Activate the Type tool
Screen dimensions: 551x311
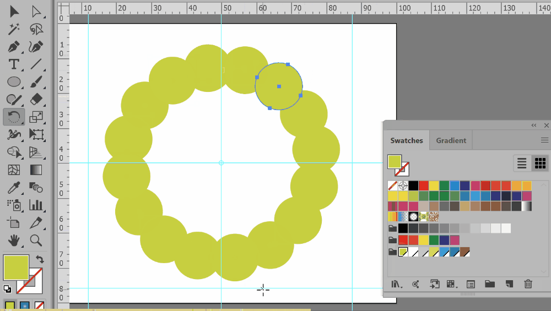point(14,64)
